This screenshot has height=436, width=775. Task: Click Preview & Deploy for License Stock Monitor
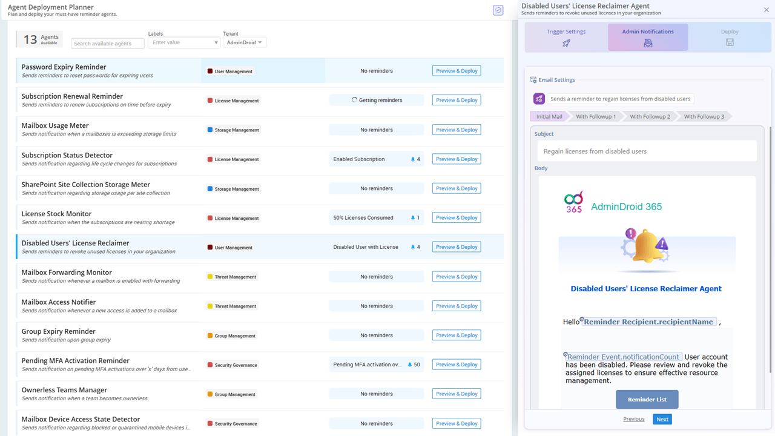pyautogui.click(x=457, y=218)
